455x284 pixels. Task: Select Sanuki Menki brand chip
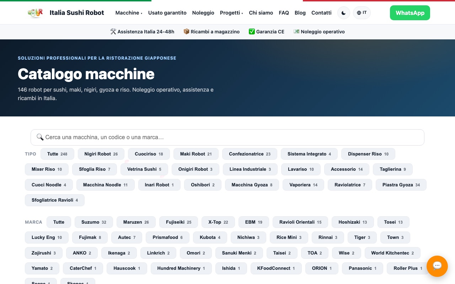[x=239, y=253]
